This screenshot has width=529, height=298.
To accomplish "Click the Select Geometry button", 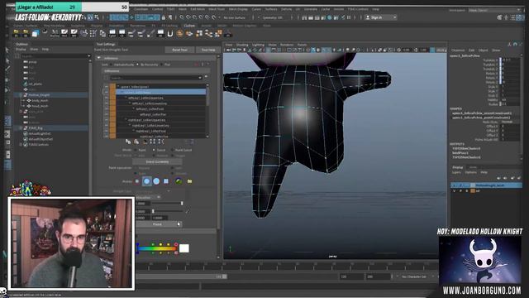I will 157,162.
